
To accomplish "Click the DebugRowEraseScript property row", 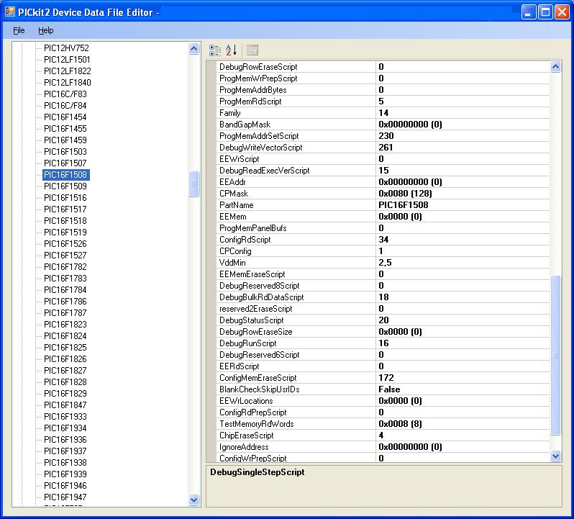I will tap(383, 67).
